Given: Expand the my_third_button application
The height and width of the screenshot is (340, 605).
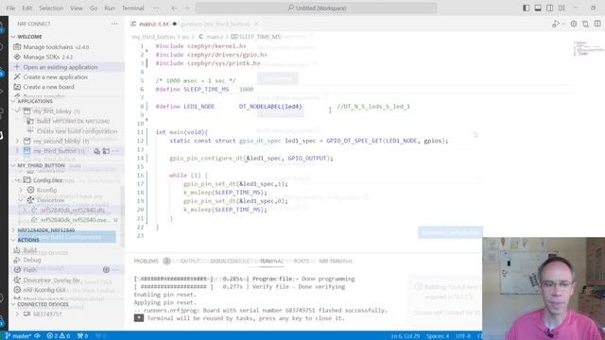Looking at the screenshot, I should click(17, 151).
